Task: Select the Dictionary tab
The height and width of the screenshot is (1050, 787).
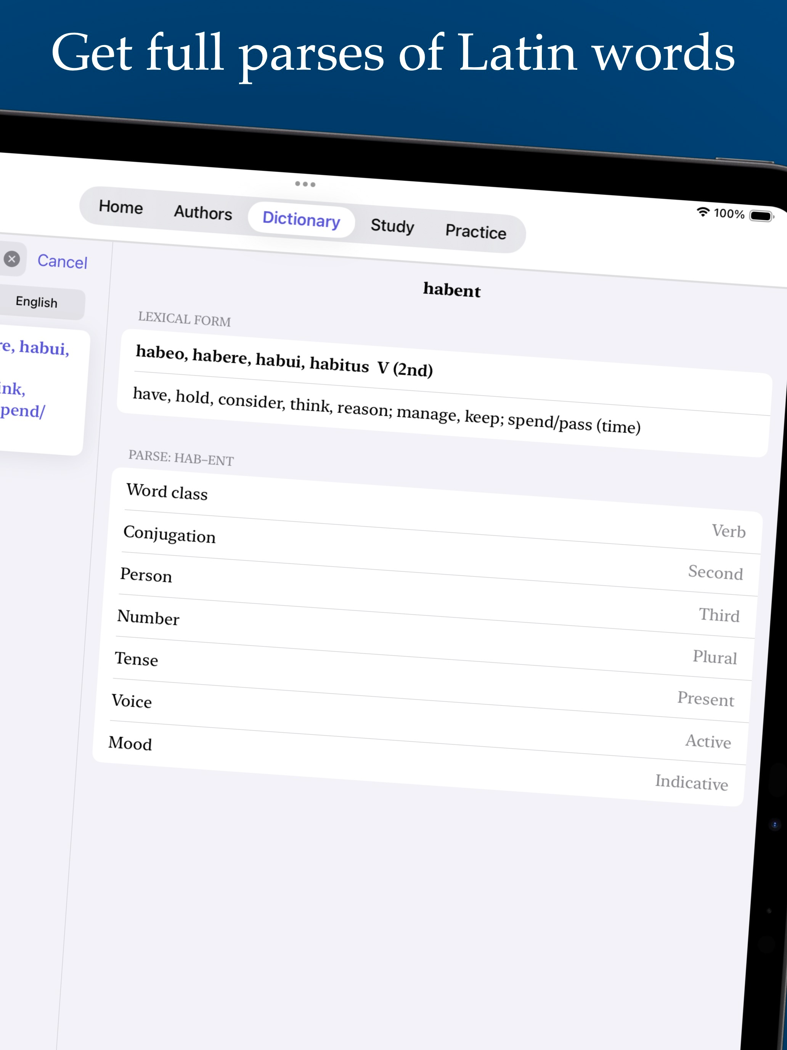Action: [x=301, y=219]
